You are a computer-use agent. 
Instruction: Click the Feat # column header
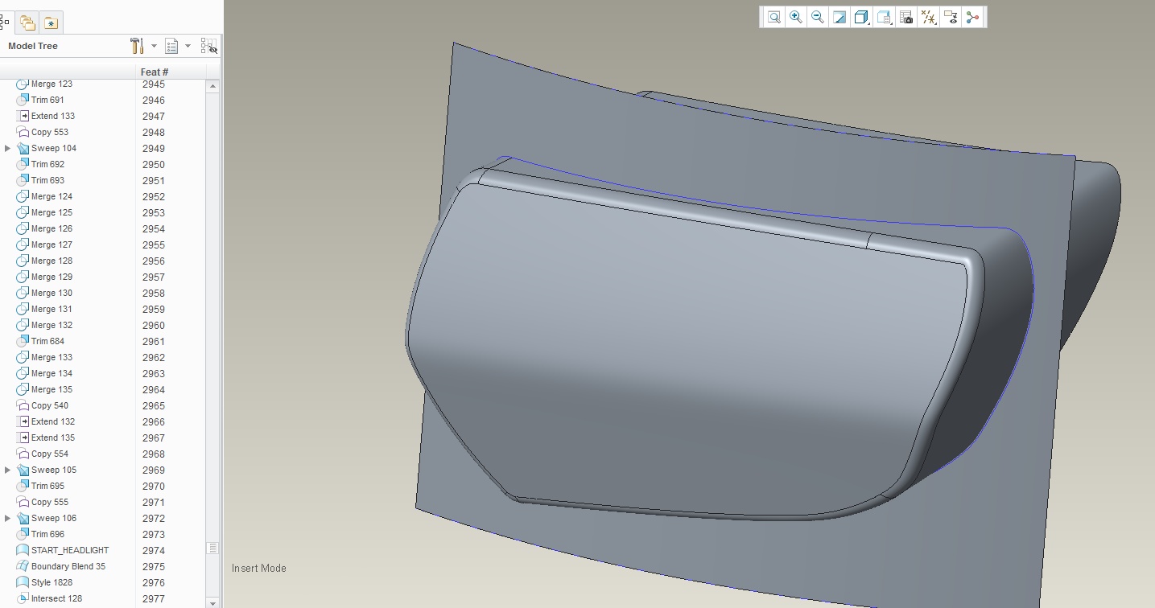click(x=155, y=72)
